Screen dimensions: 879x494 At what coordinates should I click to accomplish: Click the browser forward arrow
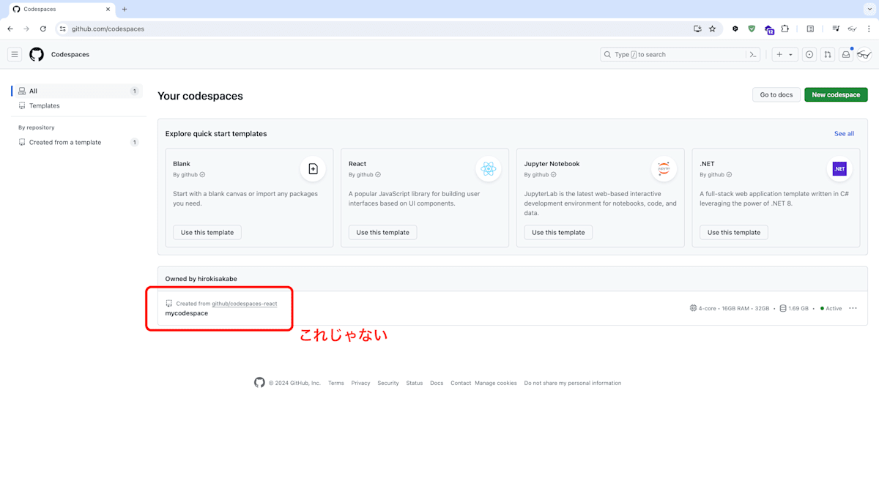point(26,29)
